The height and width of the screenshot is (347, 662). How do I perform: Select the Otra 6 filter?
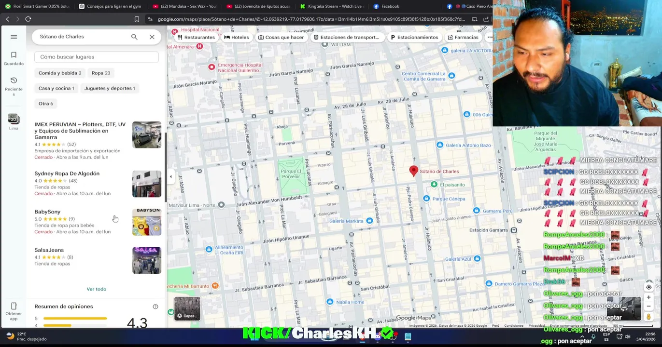[46, 104]
